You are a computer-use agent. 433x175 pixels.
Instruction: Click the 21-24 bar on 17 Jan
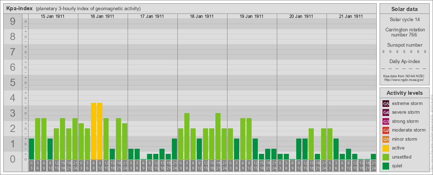coord(174,149)
